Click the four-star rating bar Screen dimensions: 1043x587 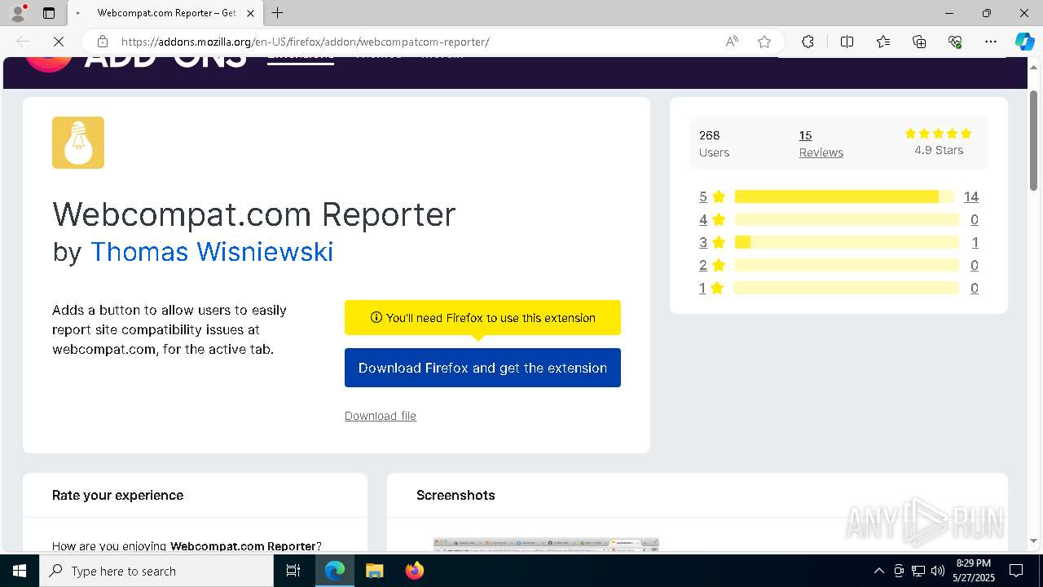847,219
